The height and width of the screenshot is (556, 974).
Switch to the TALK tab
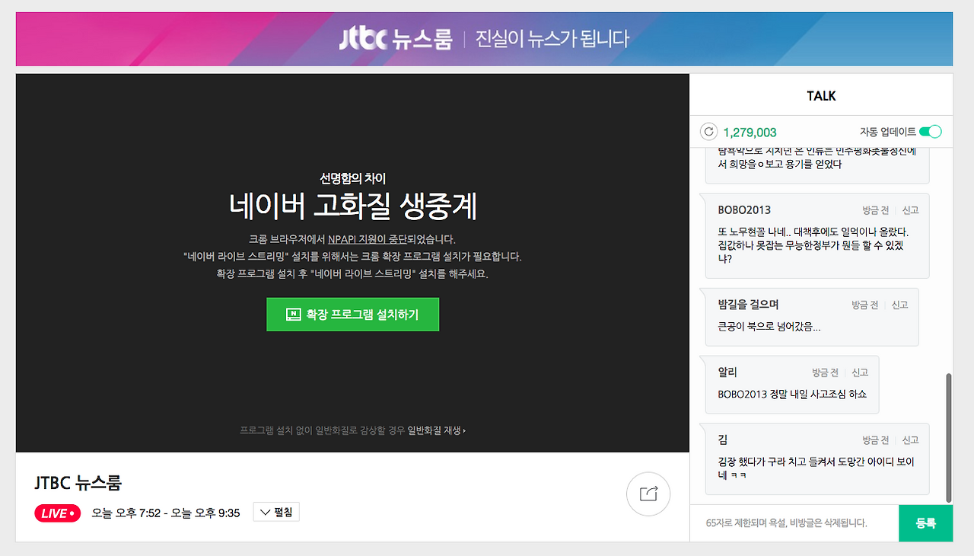(x=820, y=94)
